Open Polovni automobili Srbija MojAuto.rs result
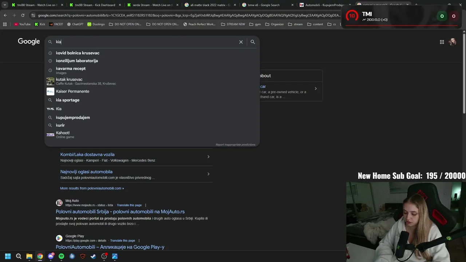The width and height of the screenshot is (466, 262). (120, 211)
